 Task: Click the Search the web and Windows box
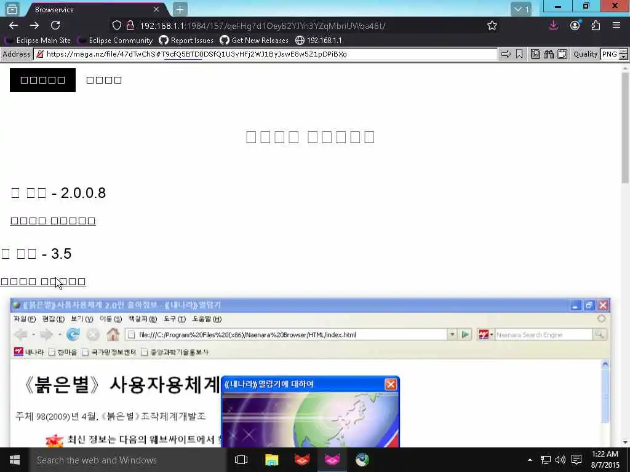[x=128, y=460]
